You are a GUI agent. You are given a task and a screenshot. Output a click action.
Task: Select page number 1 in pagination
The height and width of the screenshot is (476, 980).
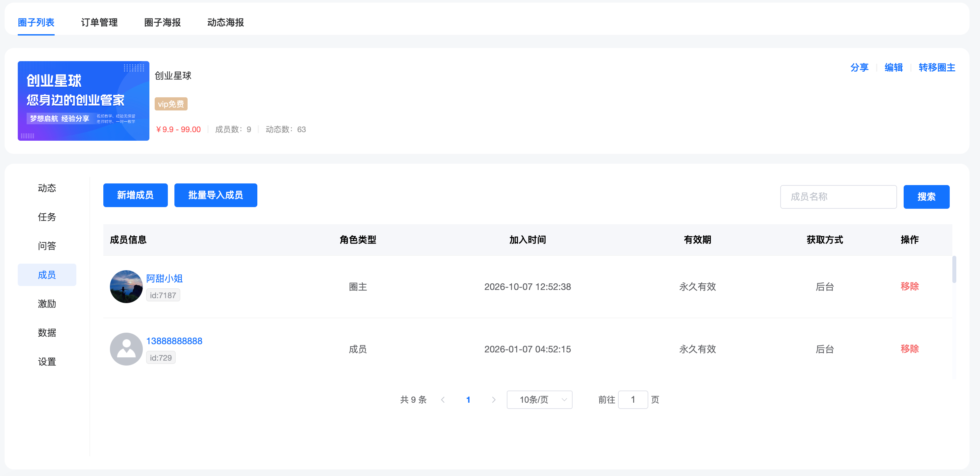(468, 400)
